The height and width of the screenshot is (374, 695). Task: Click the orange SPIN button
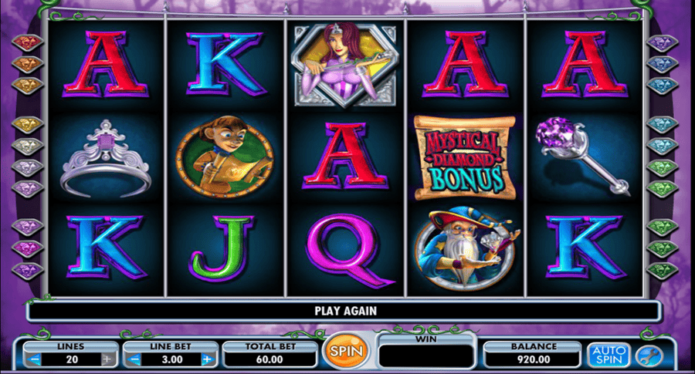point(347,351)
